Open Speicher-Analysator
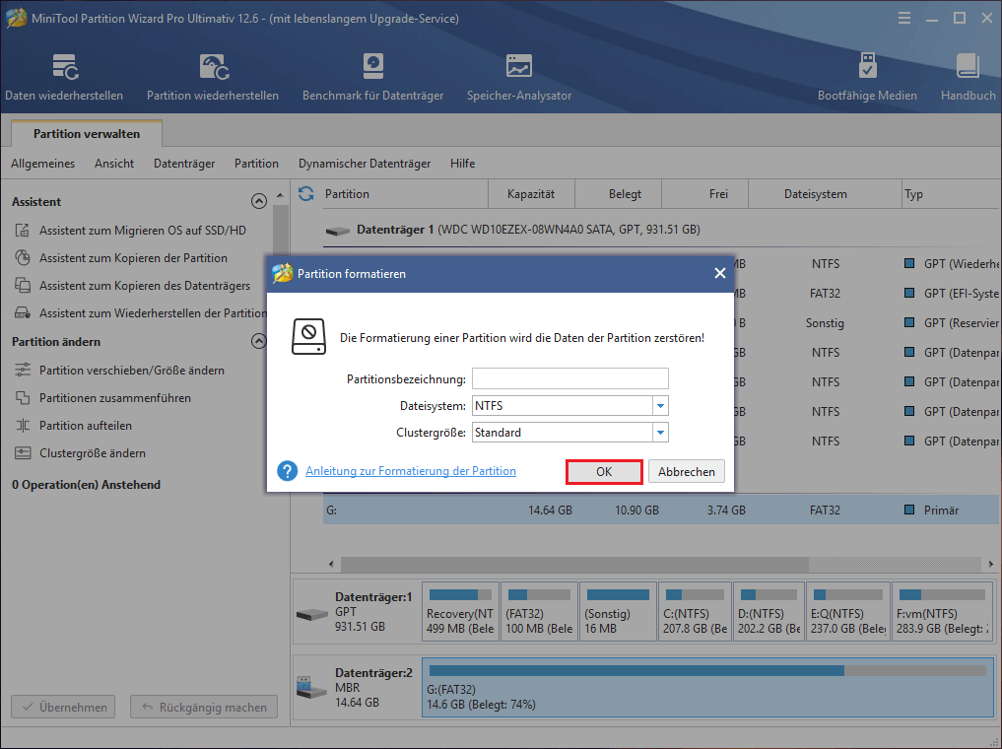Viewport: 1002px width, 749px height. pos(519,77)
